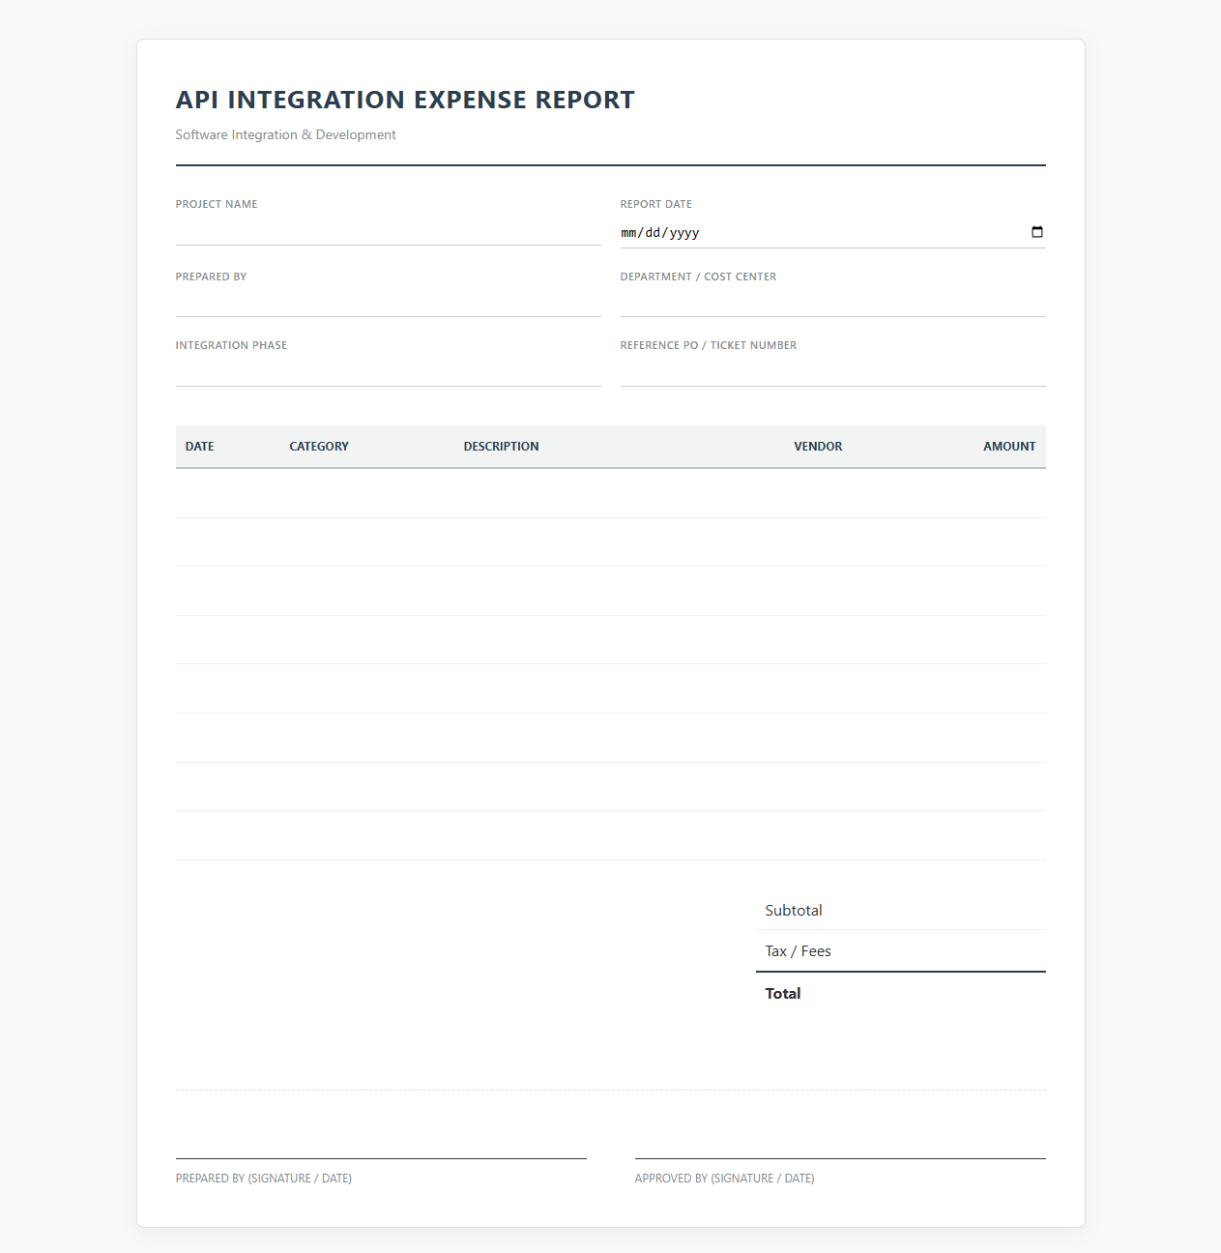Screen dimensions: 1221x1253
Task: Click the Software Integration & Development subtitle
Action: pyautogui.click(x=286, y=134)
